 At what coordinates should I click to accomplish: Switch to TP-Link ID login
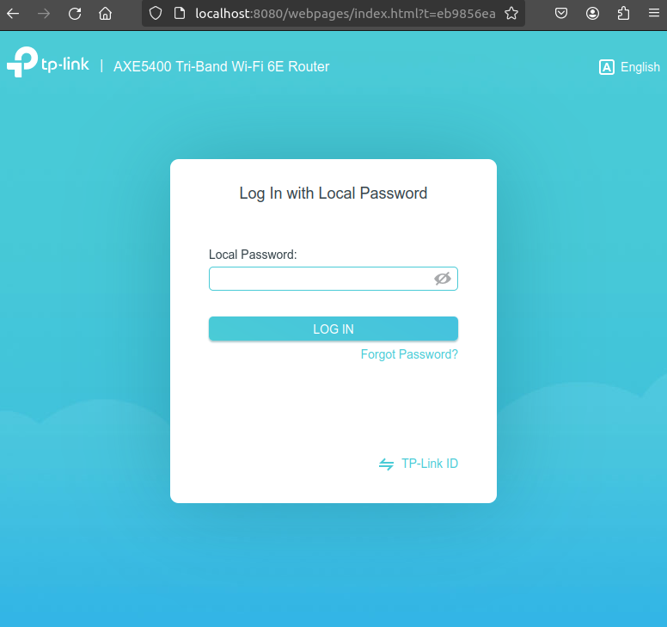click(x=429, y=464)
